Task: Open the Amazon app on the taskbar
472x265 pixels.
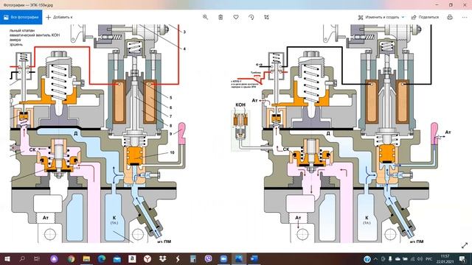Action: click(132, 258)
